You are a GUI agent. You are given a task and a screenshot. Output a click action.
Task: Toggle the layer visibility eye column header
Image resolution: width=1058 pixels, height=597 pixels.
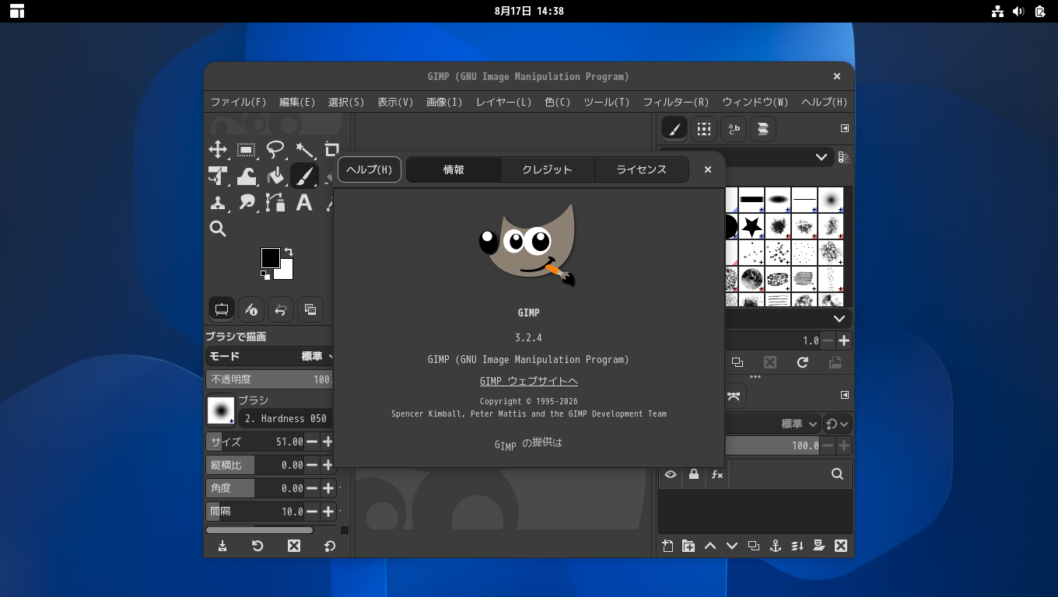(671, 474)
